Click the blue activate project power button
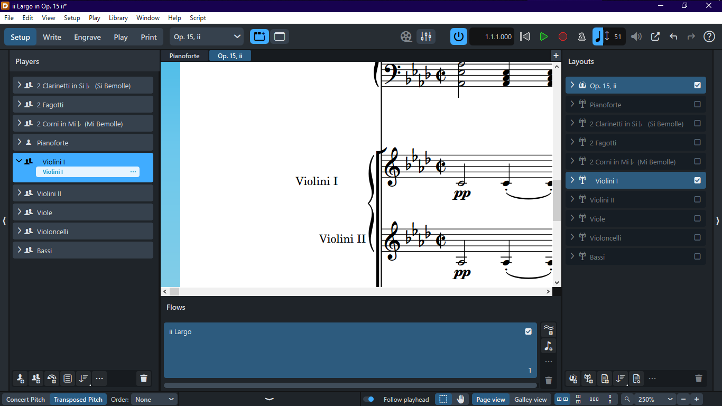Viewport: 722px width, 406px height. (x=459, y=36)
